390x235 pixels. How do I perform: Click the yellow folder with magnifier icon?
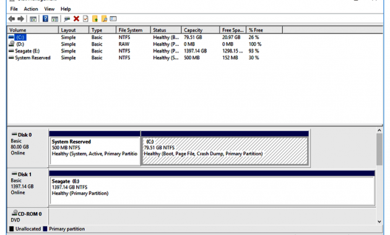104,19
